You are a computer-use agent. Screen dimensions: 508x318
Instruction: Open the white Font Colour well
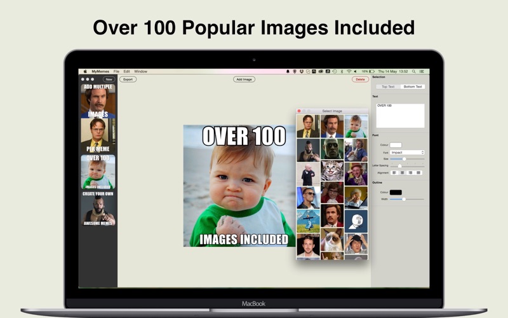396,145
